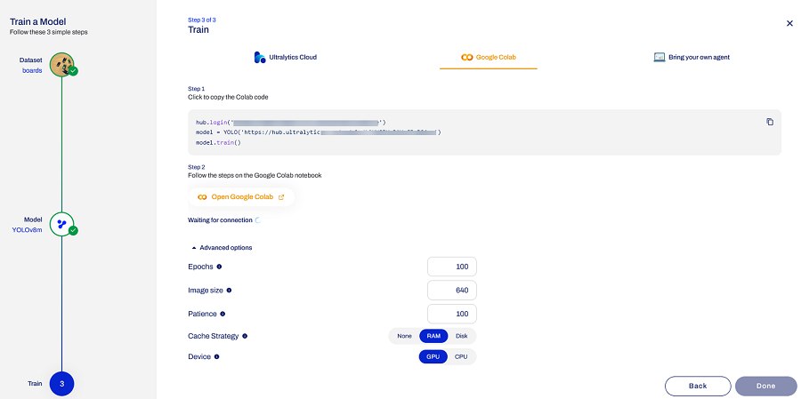This screenshot has height=399, width=801.
Task: Click the info icon next to Device
Action: pyautogui.click(x=216, y=357)
